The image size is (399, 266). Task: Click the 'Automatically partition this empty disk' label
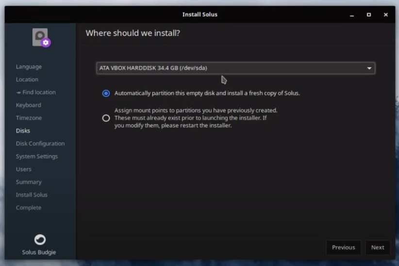pyautogui.click(x=207, y=93)
